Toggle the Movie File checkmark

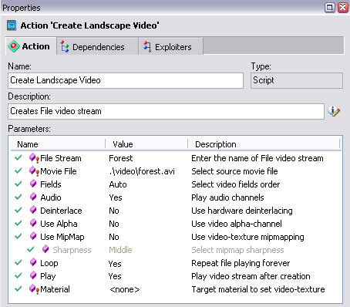click(19, 170)
